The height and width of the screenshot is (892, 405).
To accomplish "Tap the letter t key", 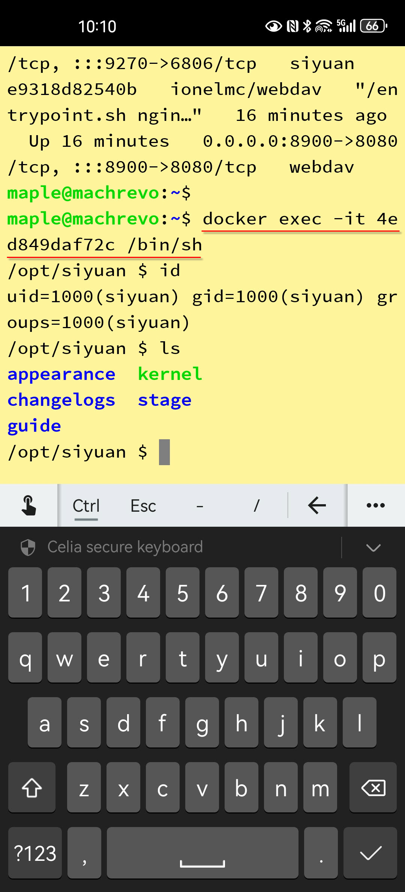I will coord(183,657).
